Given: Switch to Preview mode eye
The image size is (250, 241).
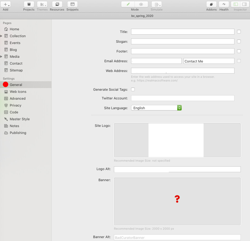Looking at the screenshot, I should pyautogui.click(x=141, y=4).
